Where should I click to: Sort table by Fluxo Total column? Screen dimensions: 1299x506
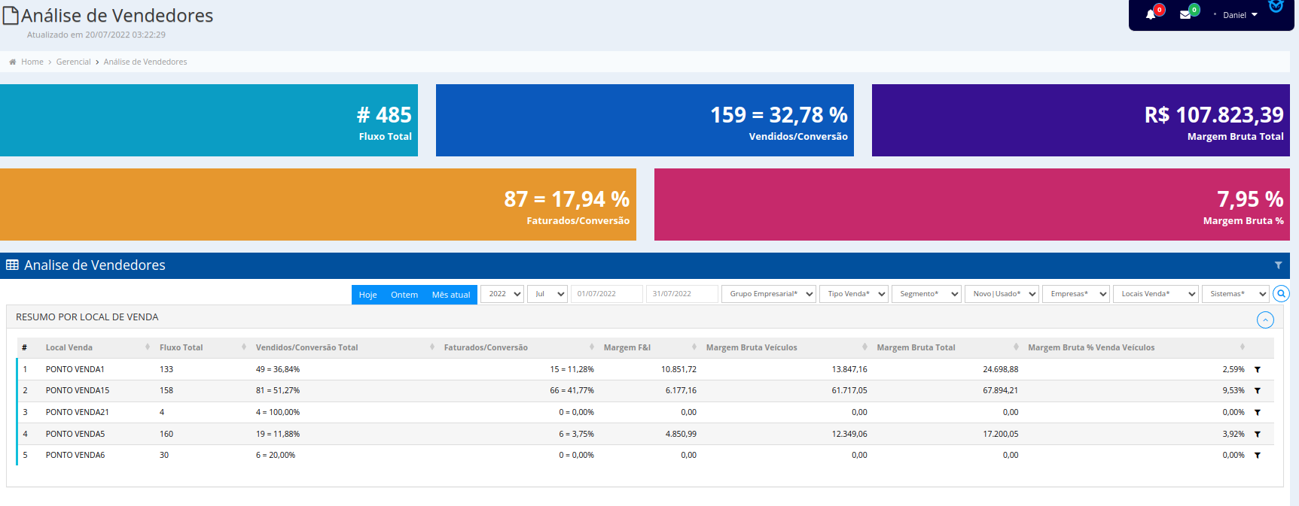pos(181,347)
